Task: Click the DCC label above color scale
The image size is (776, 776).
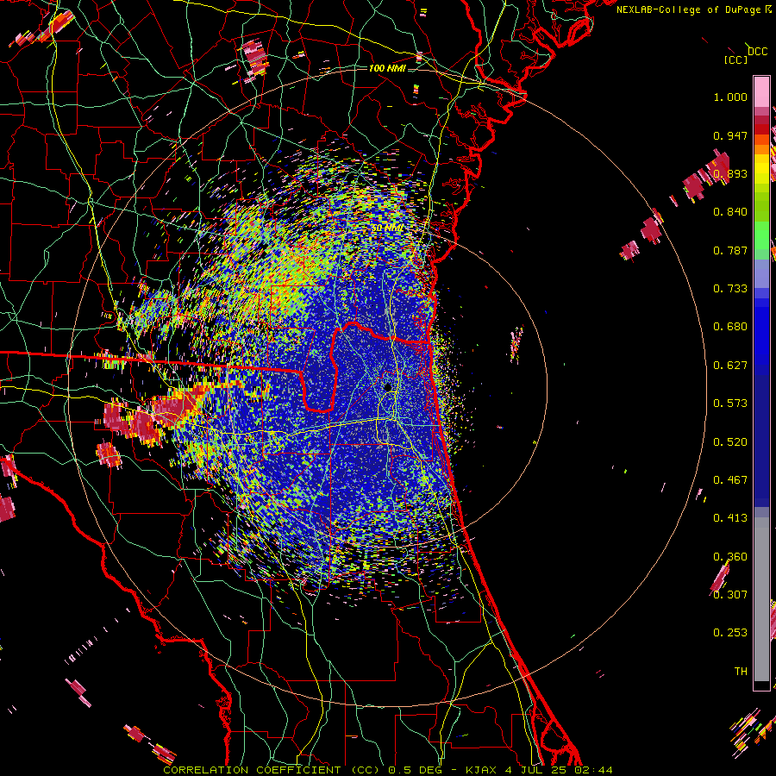Action: 757,51
